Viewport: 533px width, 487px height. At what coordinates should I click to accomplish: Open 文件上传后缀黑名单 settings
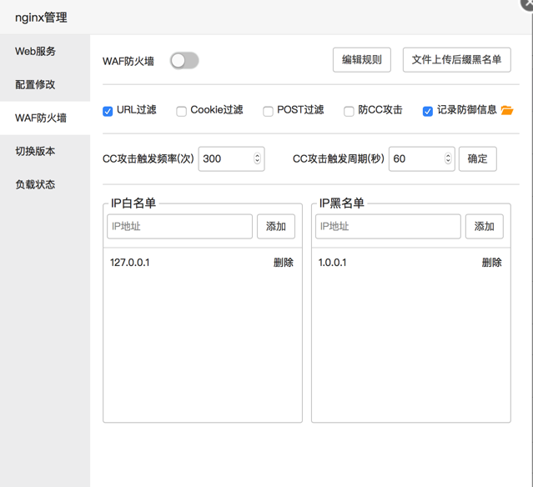coord(456,60)
